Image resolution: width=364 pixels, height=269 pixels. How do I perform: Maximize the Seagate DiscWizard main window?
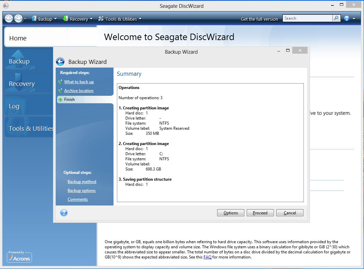click(342, 4)
